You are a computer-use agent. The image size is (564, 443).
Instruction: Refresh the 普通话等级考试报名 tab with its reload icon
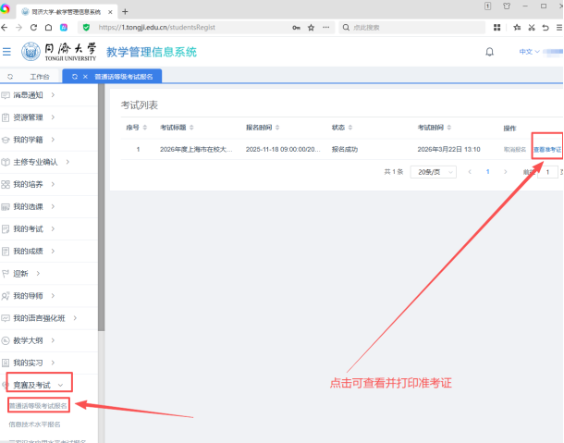(75, 77)
